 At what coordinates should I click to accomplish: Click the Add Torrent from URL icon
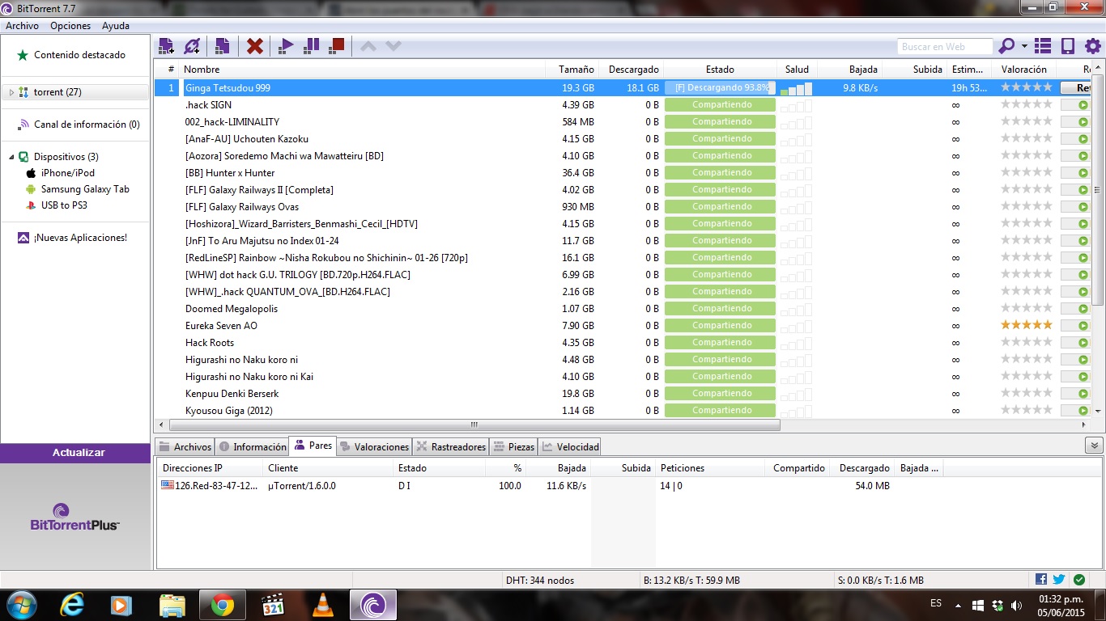pos(192,46)
